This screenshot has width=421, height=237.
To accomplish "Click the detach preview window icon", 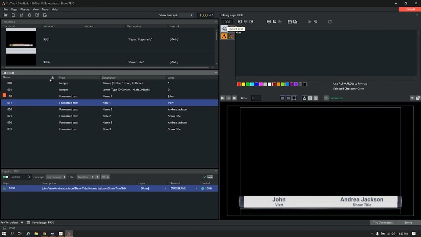I will 418,98.
